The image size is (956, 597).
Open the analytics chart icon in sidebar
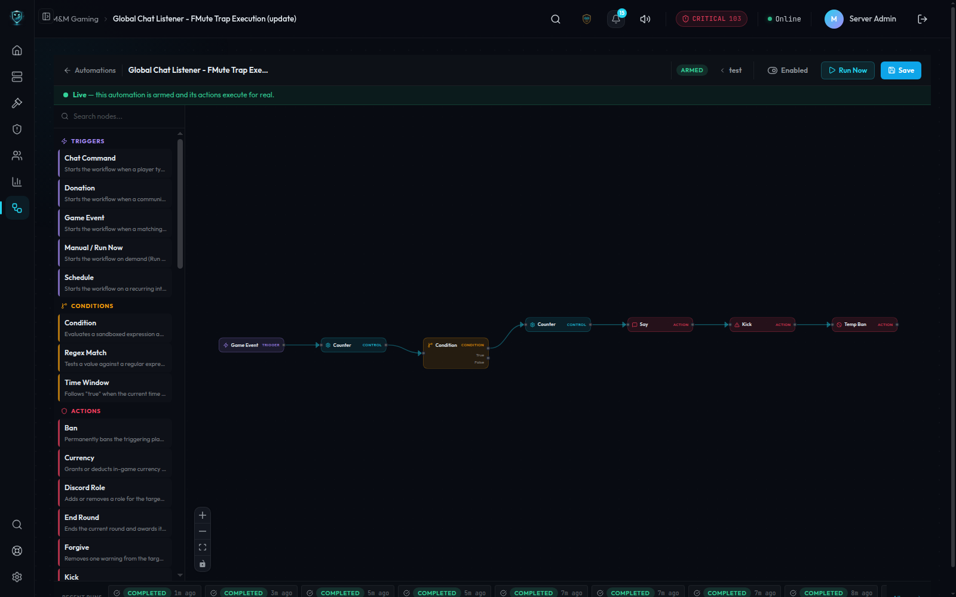point(17,181)
